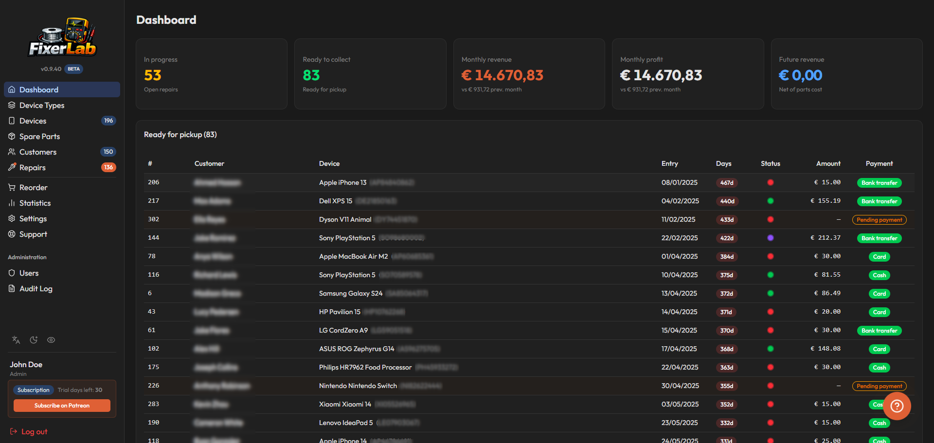Click the John Doe user name
The width and height of the screenshot is (934, 443).
[26, 364]
